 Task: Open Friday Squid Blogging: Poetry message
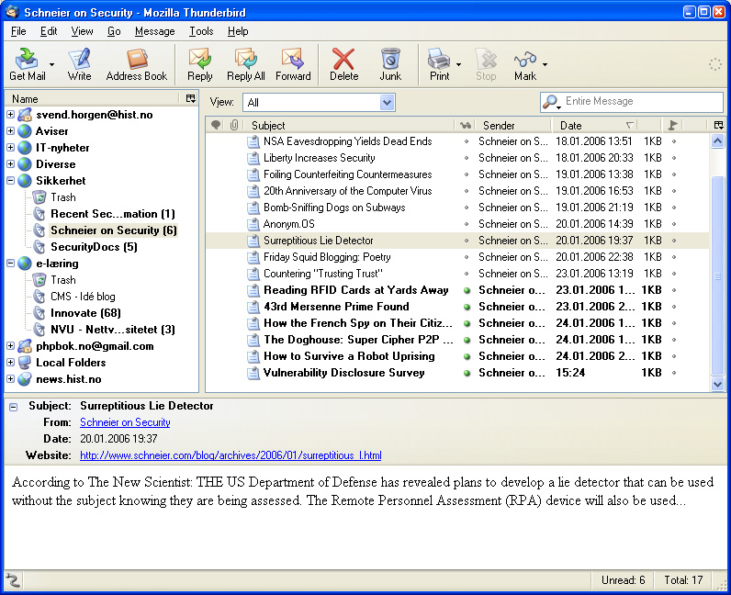327,257
